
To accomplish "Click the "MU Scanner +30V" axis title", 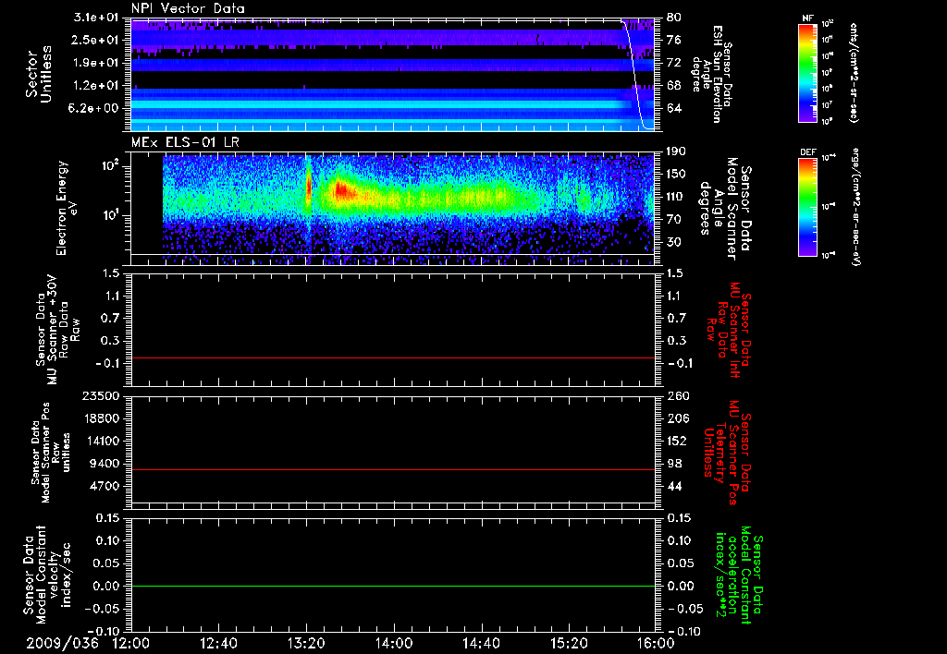I will point(58,329).
